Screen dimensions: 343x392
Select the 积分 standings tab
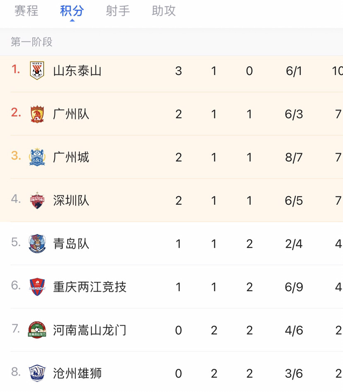pyautogui.click(x=72, y=11)
